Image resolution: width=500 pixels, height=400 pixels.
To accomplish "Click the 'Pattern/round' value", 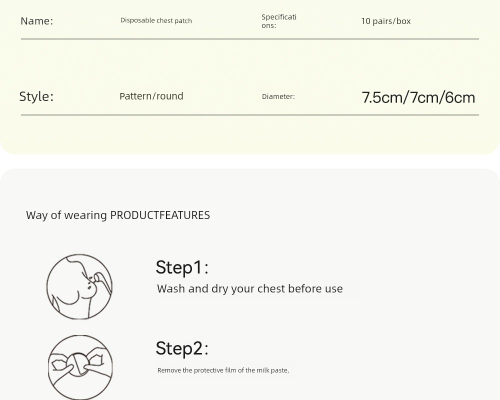I will click(x=151, y=96).
